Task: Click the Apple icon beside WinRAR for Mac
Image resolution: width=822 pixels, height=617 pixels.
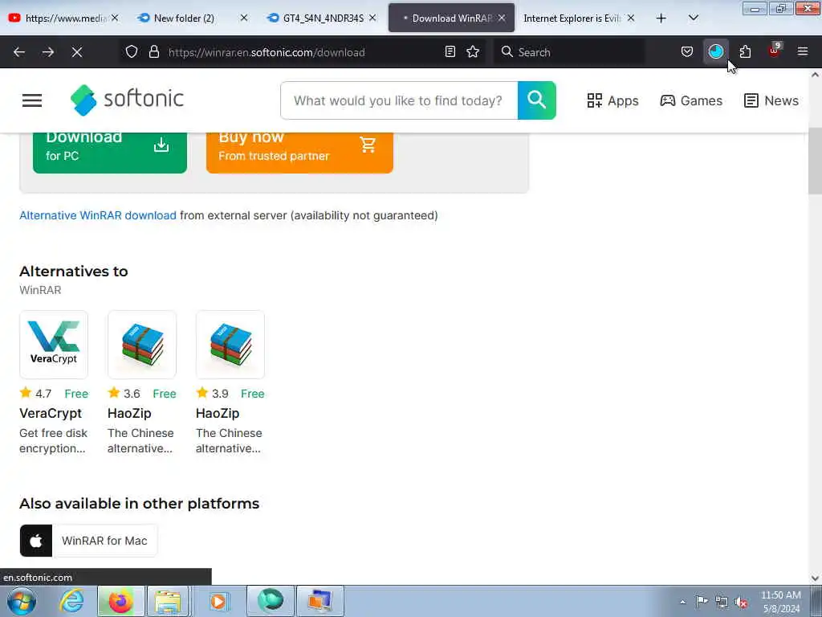Action: coord(35,541)
